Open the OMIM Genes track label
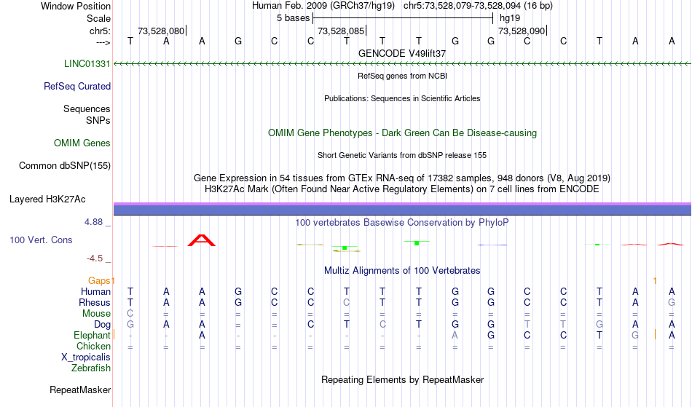Screen dimensions: 692x407 coord(82,143)
